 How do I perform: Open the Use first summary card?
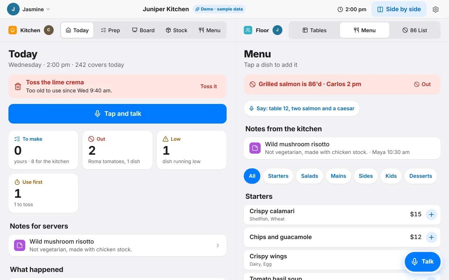[43, 193]
